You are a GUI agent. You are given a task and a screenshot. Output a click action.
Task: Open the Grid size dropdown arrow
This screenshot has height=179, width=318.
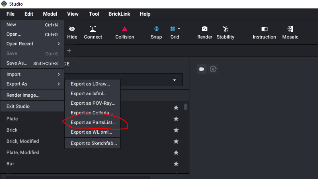(x=179, y=28)
